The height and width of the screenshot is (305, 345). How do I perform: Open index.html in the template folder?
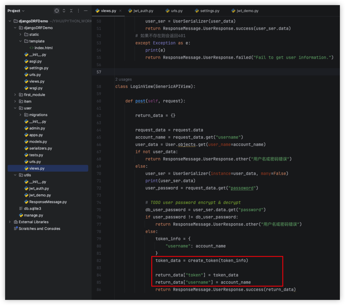43,48
